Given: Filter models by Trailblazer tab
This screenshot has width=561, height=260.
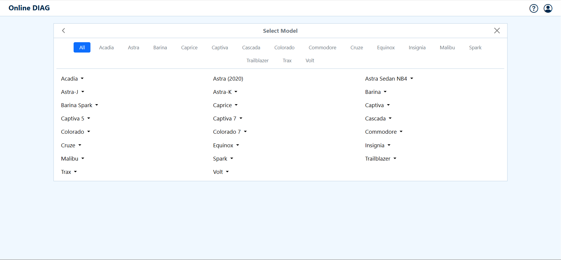Looking at the screenshot, I should pos(257,60).
